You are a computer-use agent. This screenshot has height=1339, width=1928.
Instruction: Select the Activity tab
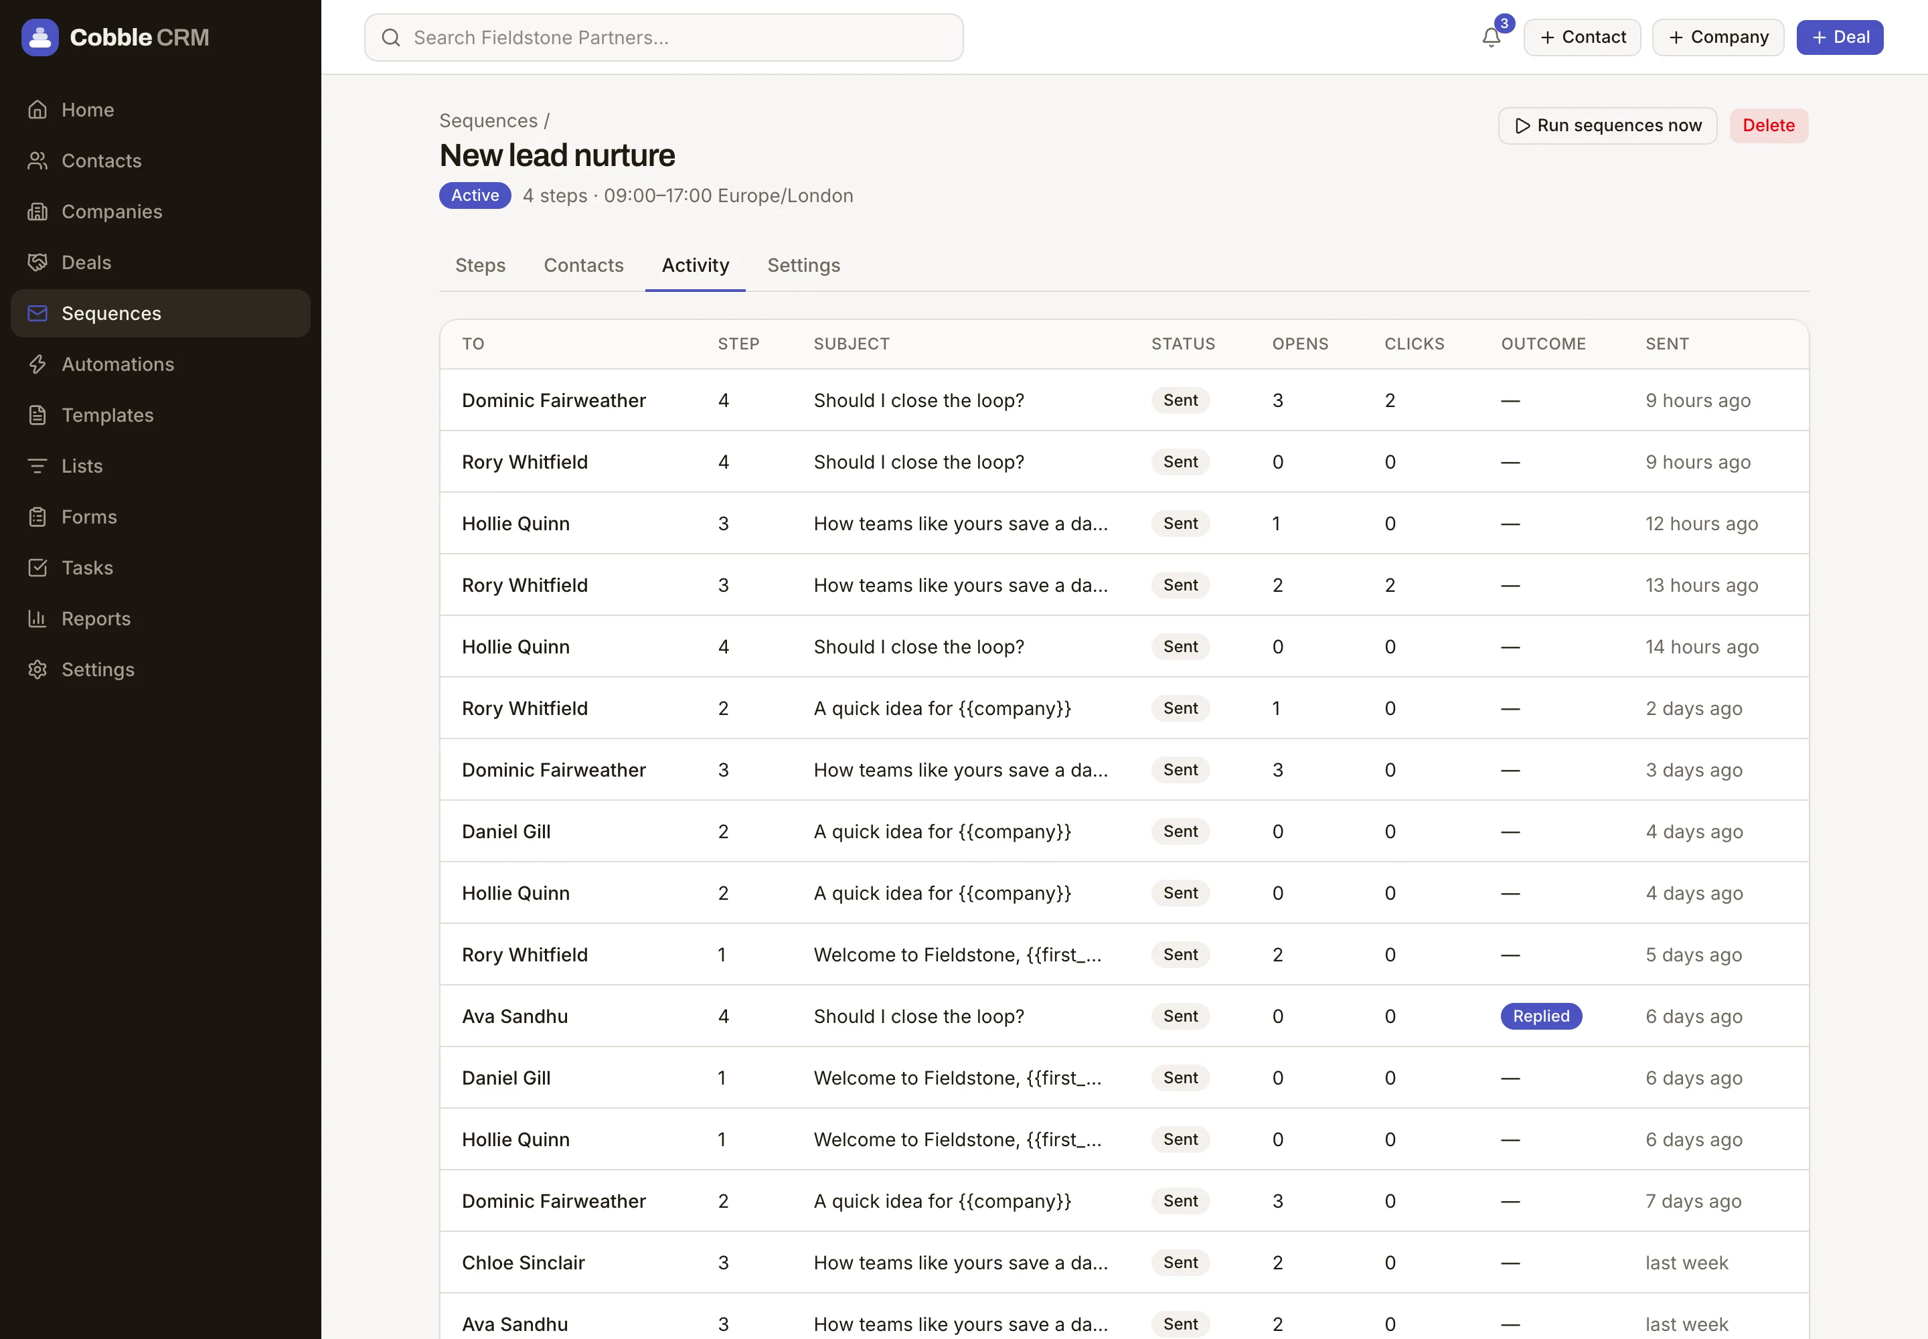pos(696,265)
